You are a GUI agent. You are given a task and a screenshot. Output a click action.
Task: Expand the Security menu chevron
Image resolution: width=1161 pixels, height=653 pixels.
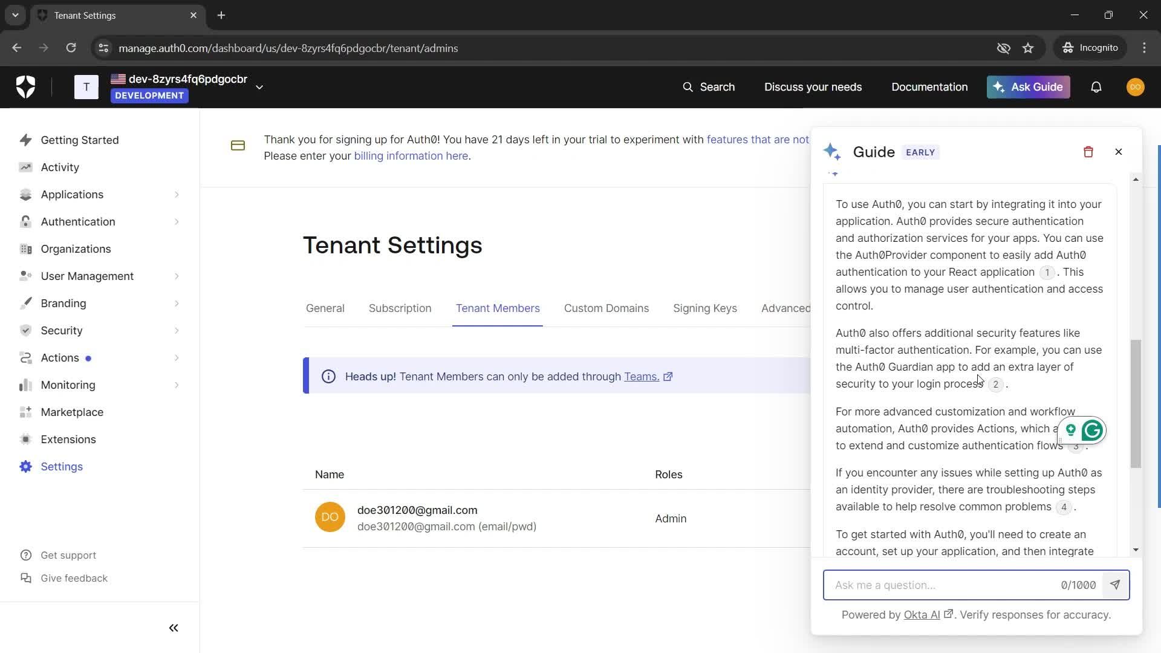click(x=177, y=330)
